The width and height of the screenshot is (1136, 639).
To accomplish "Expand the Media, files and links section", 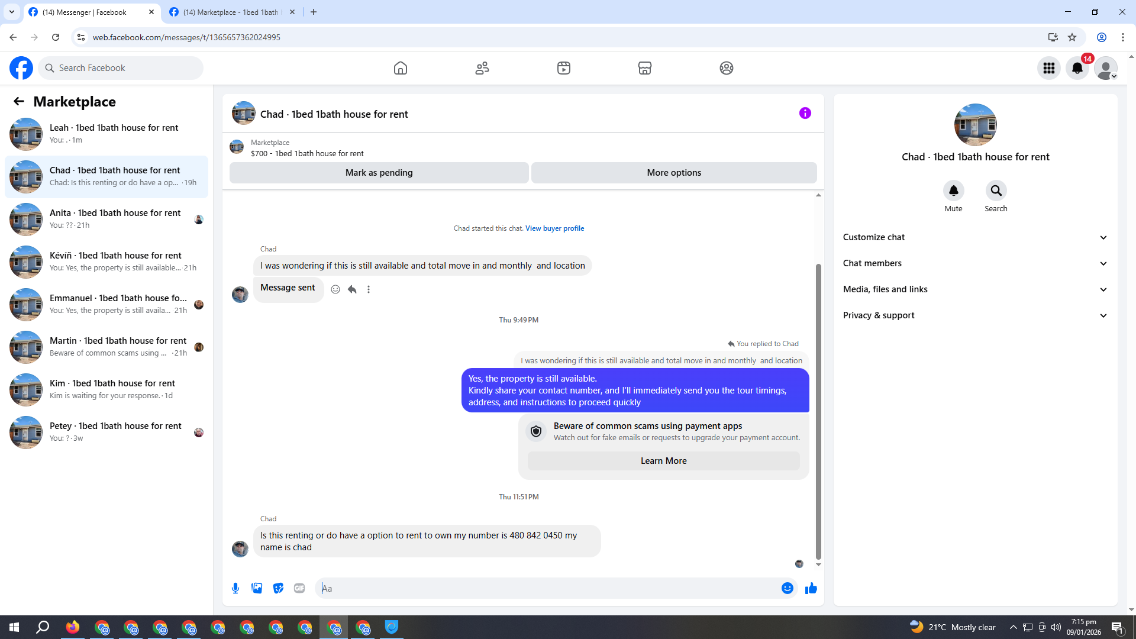I will pos(975,289).
